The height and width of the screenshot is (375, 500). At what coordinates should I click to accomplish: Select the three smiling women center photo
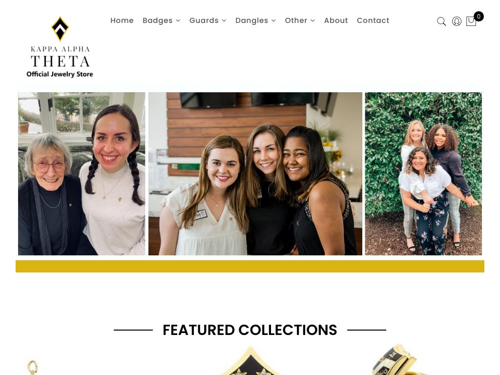255,174
